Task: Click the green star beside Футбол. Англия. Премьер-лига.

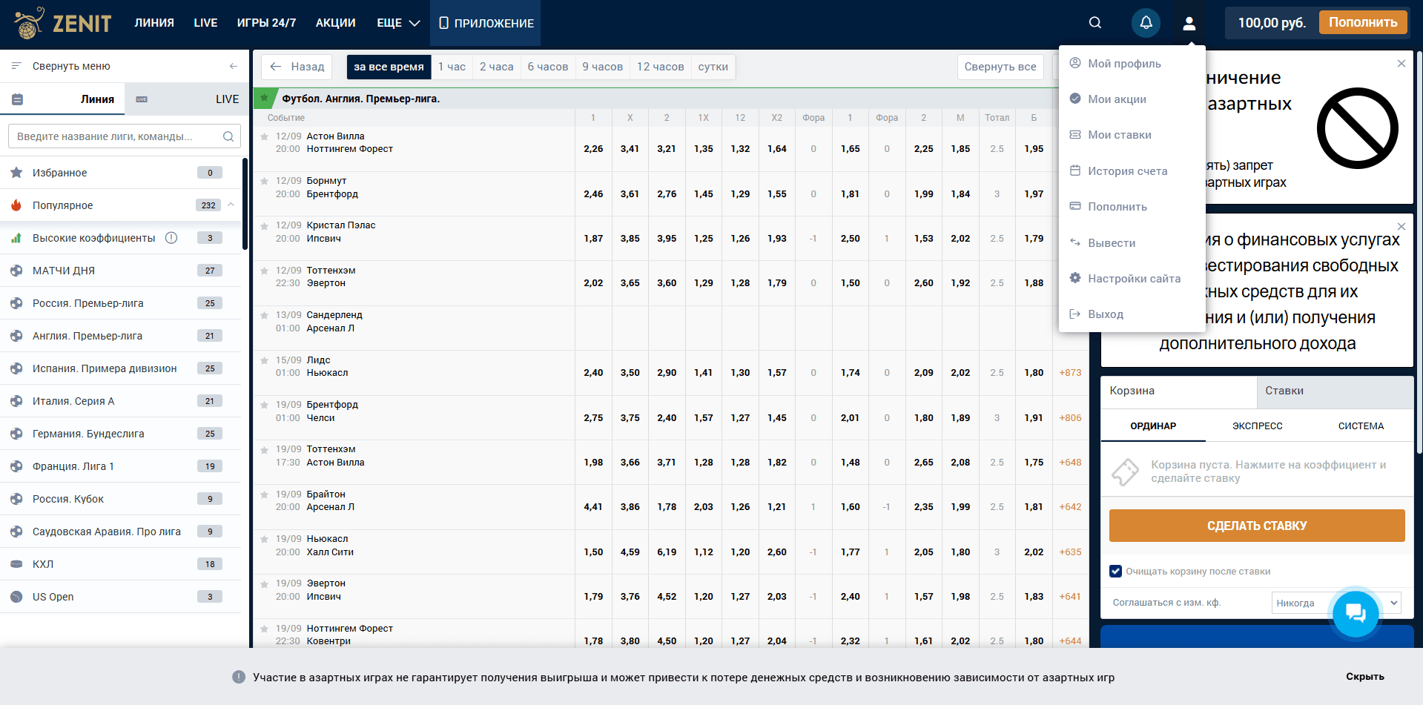Action: (x=264, y=98)
